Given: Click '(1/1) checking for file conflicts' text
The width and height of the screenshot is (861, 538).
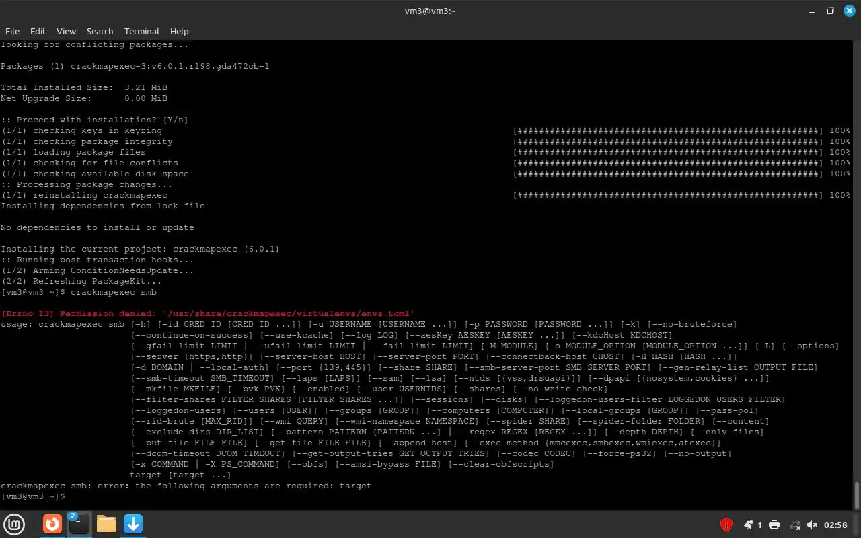Looking at the screenshot, I should (89, 163).
